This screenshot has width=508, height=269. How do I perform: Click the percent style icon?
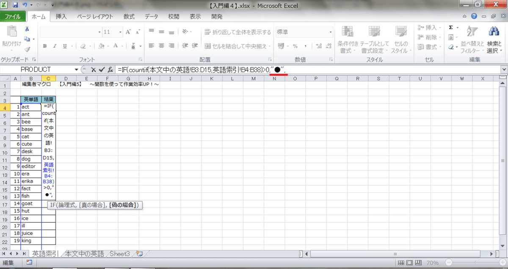coord(295,46)
